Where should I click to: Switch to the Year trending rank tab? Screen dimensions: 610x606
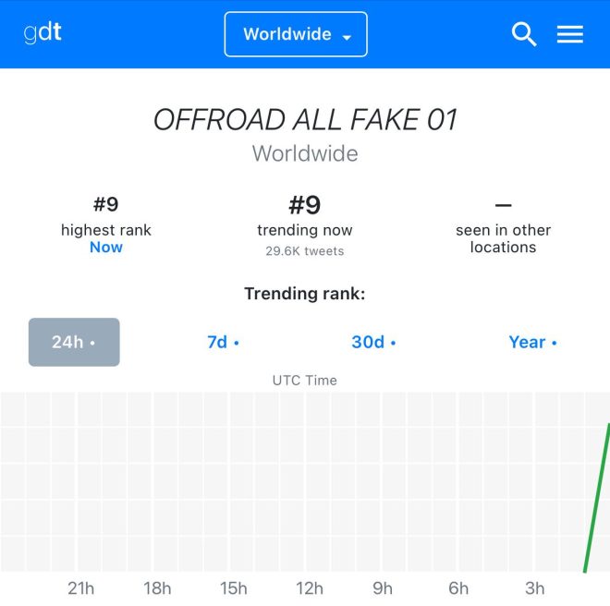(532, 343)
